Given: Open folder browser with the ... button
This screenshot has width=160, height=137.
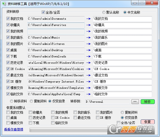Looking at the screenshot, I should 135,102.
